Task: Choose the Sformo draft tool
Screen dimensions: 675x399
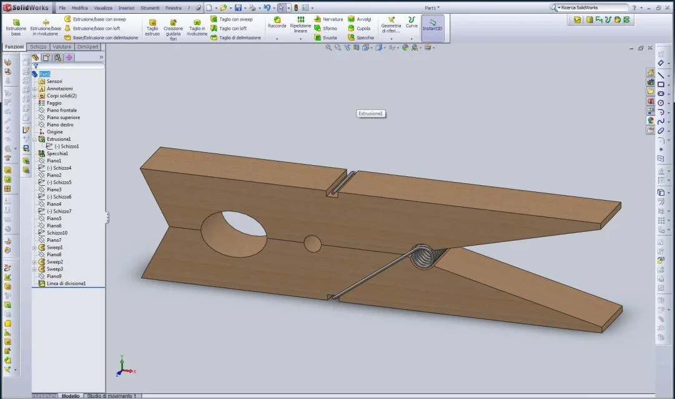Action: tap(325, 29)
